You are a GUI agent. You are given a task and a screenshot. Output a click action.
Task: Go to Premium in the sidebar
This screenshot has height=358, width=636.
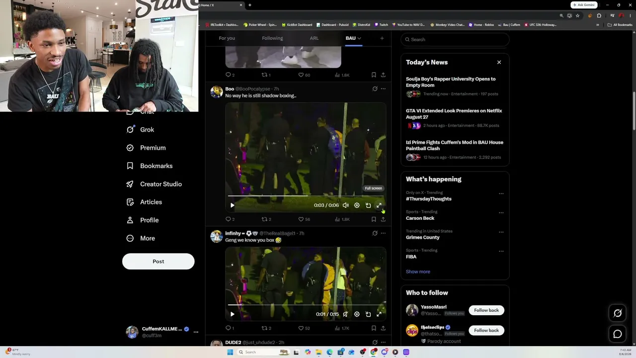coord(146,148)
